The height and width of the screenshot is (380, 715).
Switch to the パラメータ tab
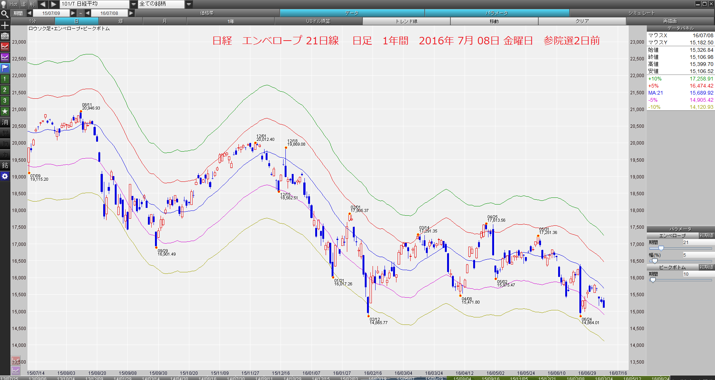point(497,13)
